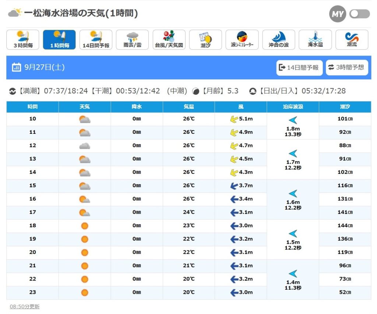Click the blue wind arrow at 3.7m
Screen dimensions: 377x314
[x=234, y=186]
